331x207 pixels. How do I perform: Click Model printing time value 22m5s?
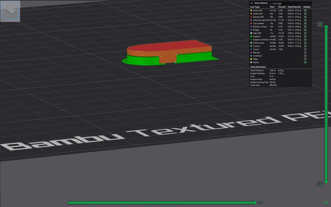coord(272,82)
